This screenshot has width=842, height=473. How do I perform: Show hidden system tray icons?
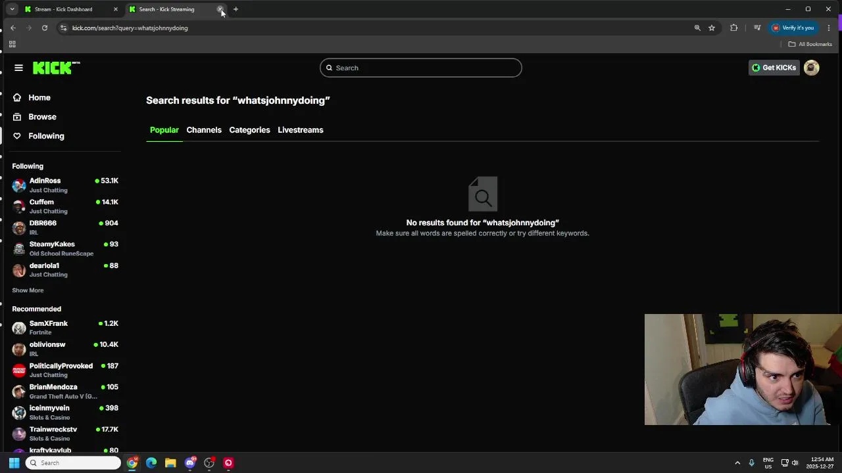[737, 463]
